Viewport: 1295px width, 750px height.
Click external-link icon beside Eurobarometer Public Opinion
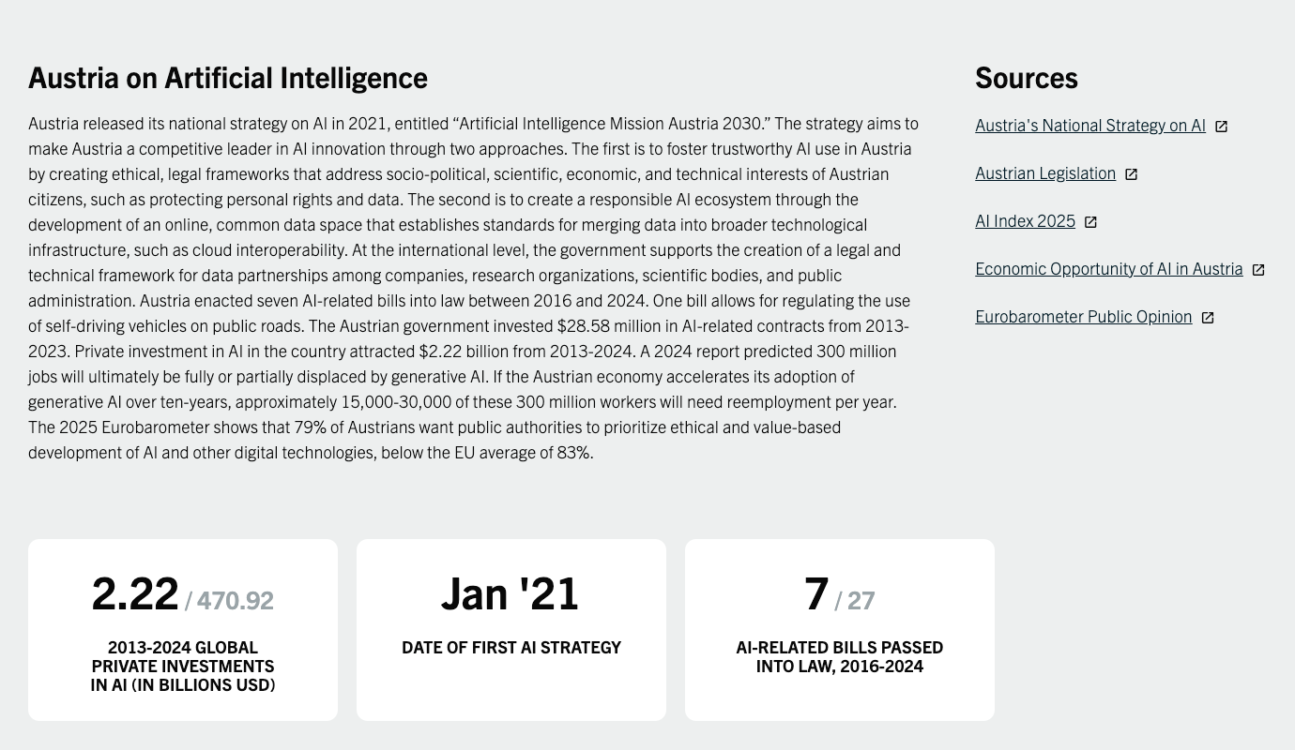[1208, 318]
